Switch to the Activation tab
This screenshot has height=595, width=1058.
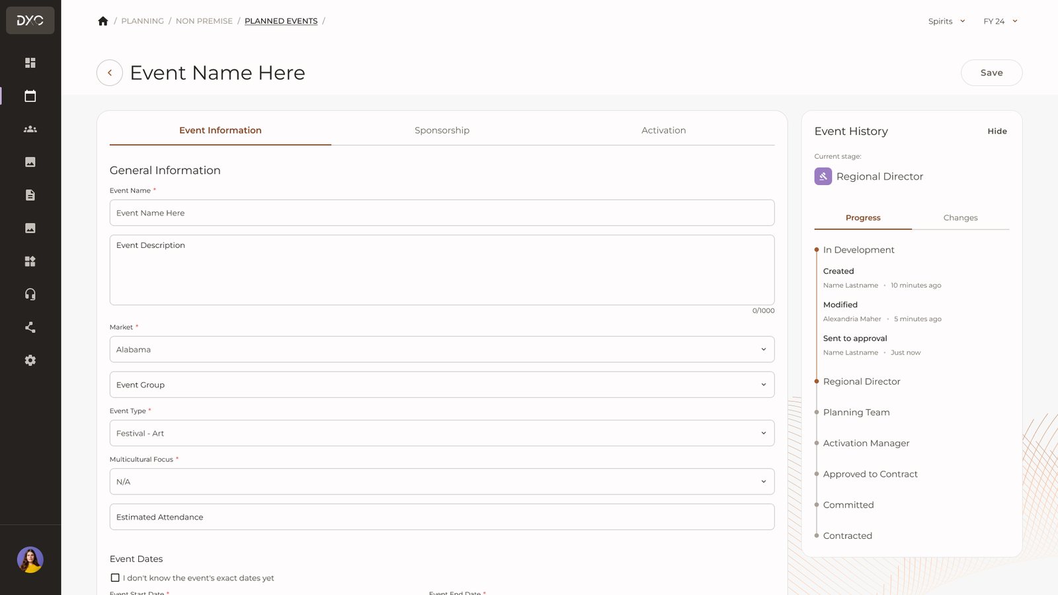[x=663, y=130]
